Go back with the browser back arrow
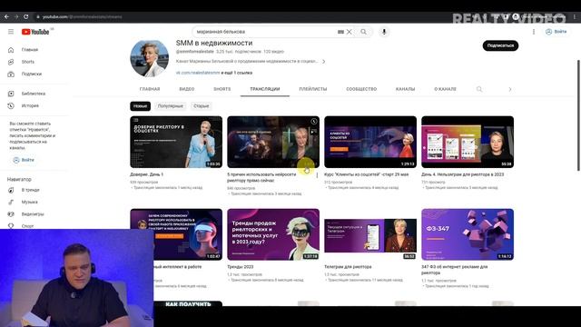Viewport: 581px width, 327px height. [x=6, y=16]
